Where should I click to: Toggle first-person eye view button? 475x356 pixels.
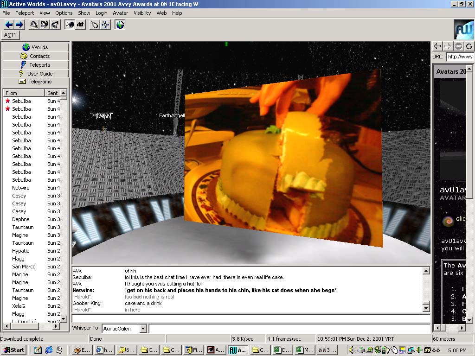(x=70, y=25)
